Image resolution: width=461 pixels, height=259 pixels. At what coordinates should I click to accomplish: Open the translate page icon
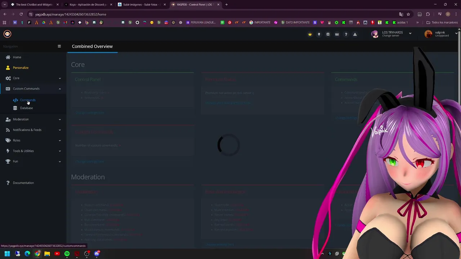pyautogui.click(x=401, y=14)
